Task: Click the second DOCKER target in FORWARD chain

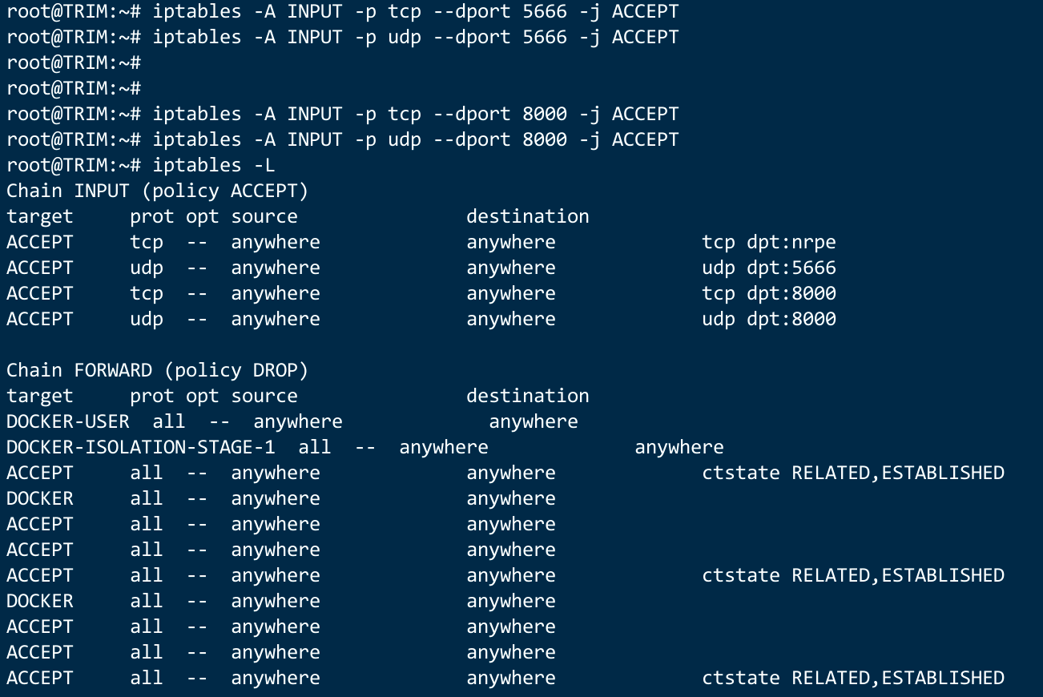Action: (x=40, y=602)
